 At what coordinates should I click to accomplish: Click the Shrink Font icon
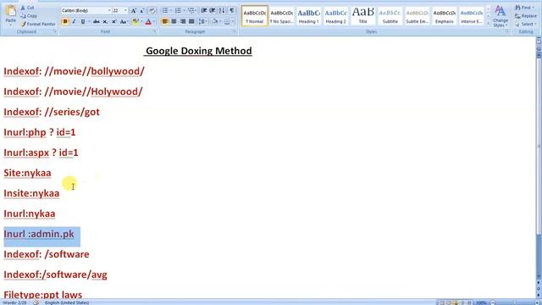point(142,11)
